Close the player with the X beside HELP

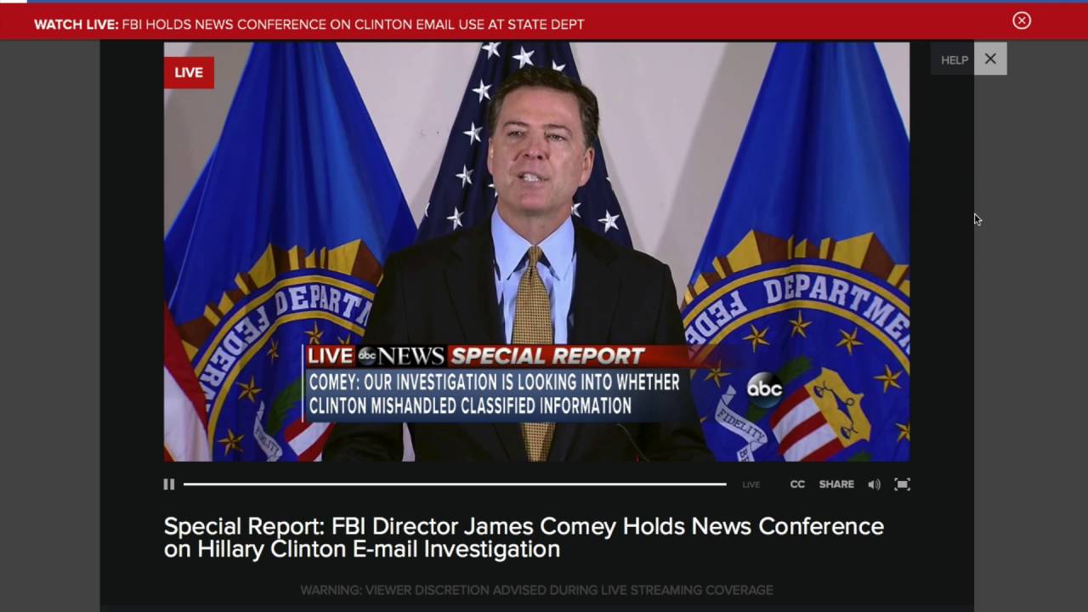[990, 59]
